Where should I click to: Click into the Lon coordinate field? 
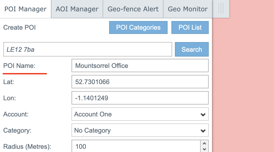click(x=140, y=98)
